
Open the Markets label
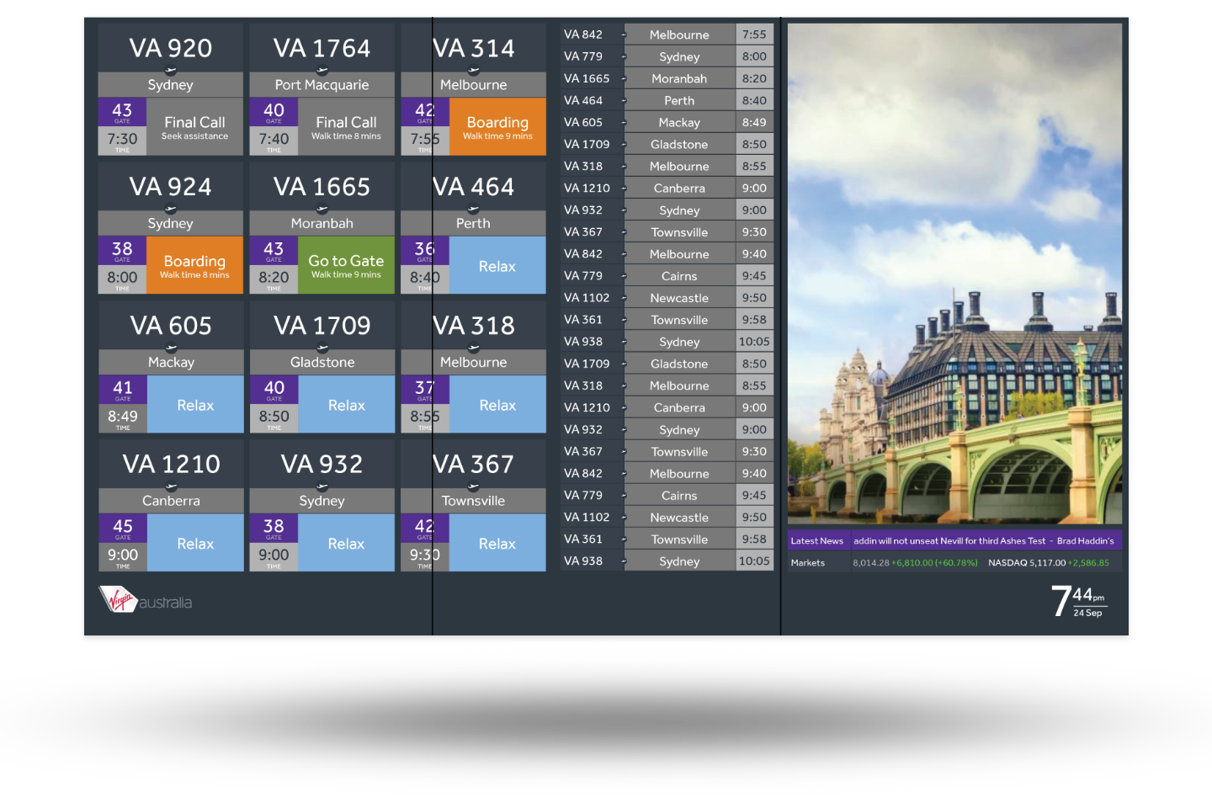pyautogui.click(x=807, y=563)
